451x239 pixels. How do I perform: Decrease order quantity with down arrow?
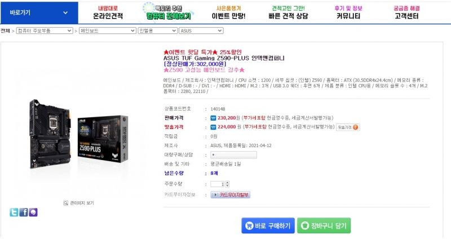coord(228,185)
